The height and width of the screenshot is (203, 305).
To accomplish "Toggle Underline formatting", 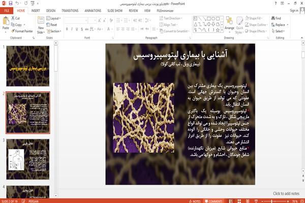I will [x=77, y=29].
